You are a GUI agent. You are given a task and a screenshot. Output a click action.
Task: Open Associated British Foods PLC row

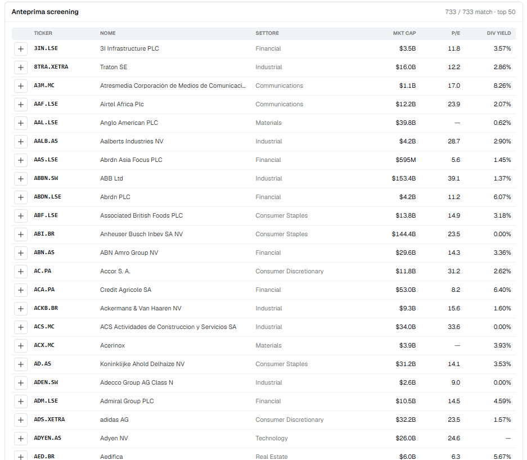263,216
